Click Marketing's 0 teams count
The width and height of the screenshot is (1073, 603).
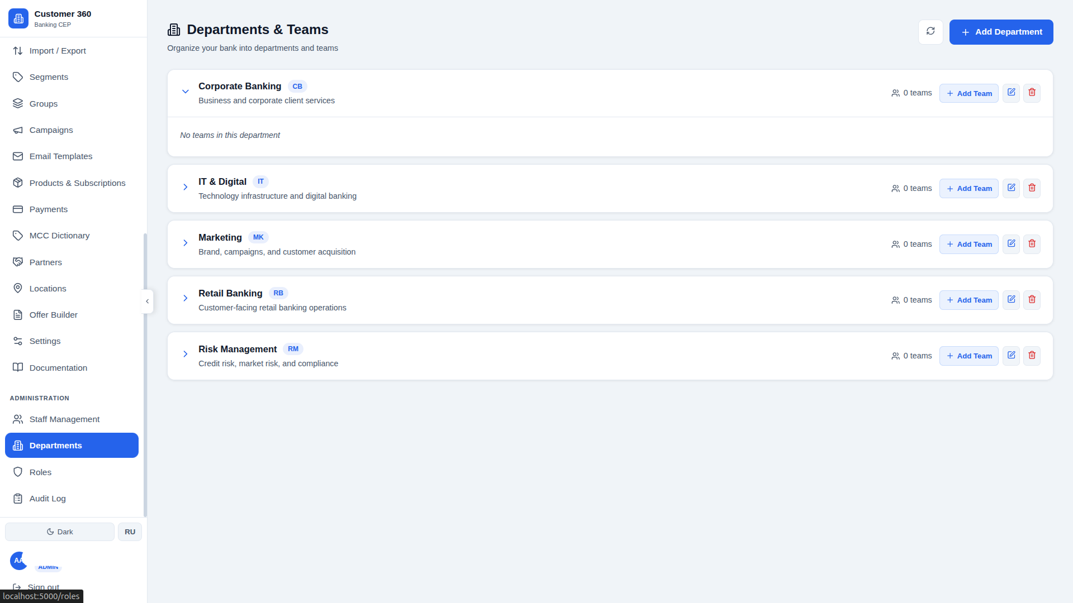click(911, 244)
